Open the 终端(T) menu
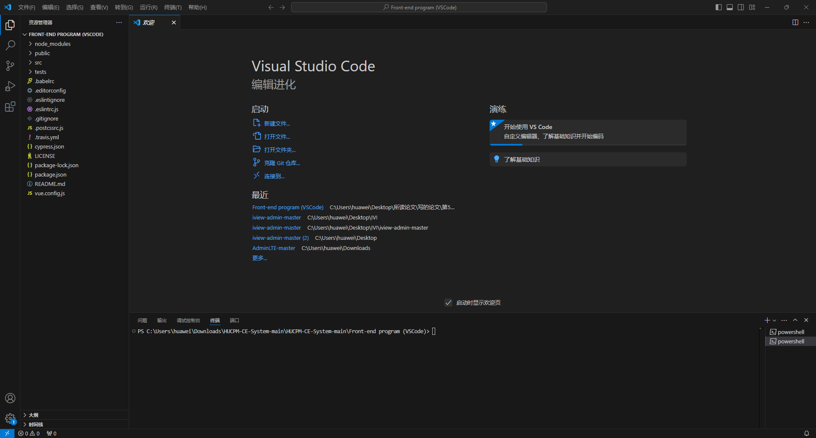 (173, 7)
